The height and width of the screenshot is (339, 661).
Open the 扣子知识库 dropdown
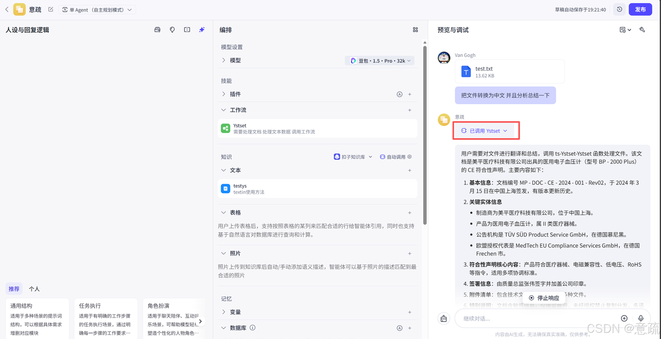point(353,157)
